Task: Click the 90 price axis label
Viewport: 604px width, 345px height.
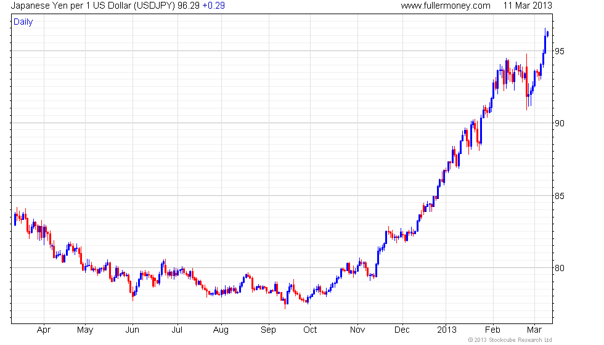Action: point(560,123)
